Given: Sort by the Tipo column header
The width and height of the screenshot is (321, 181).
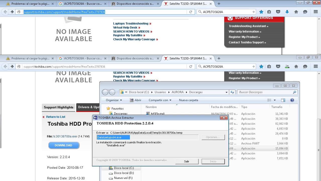Looking at the screenshot, I should [244, 107].
